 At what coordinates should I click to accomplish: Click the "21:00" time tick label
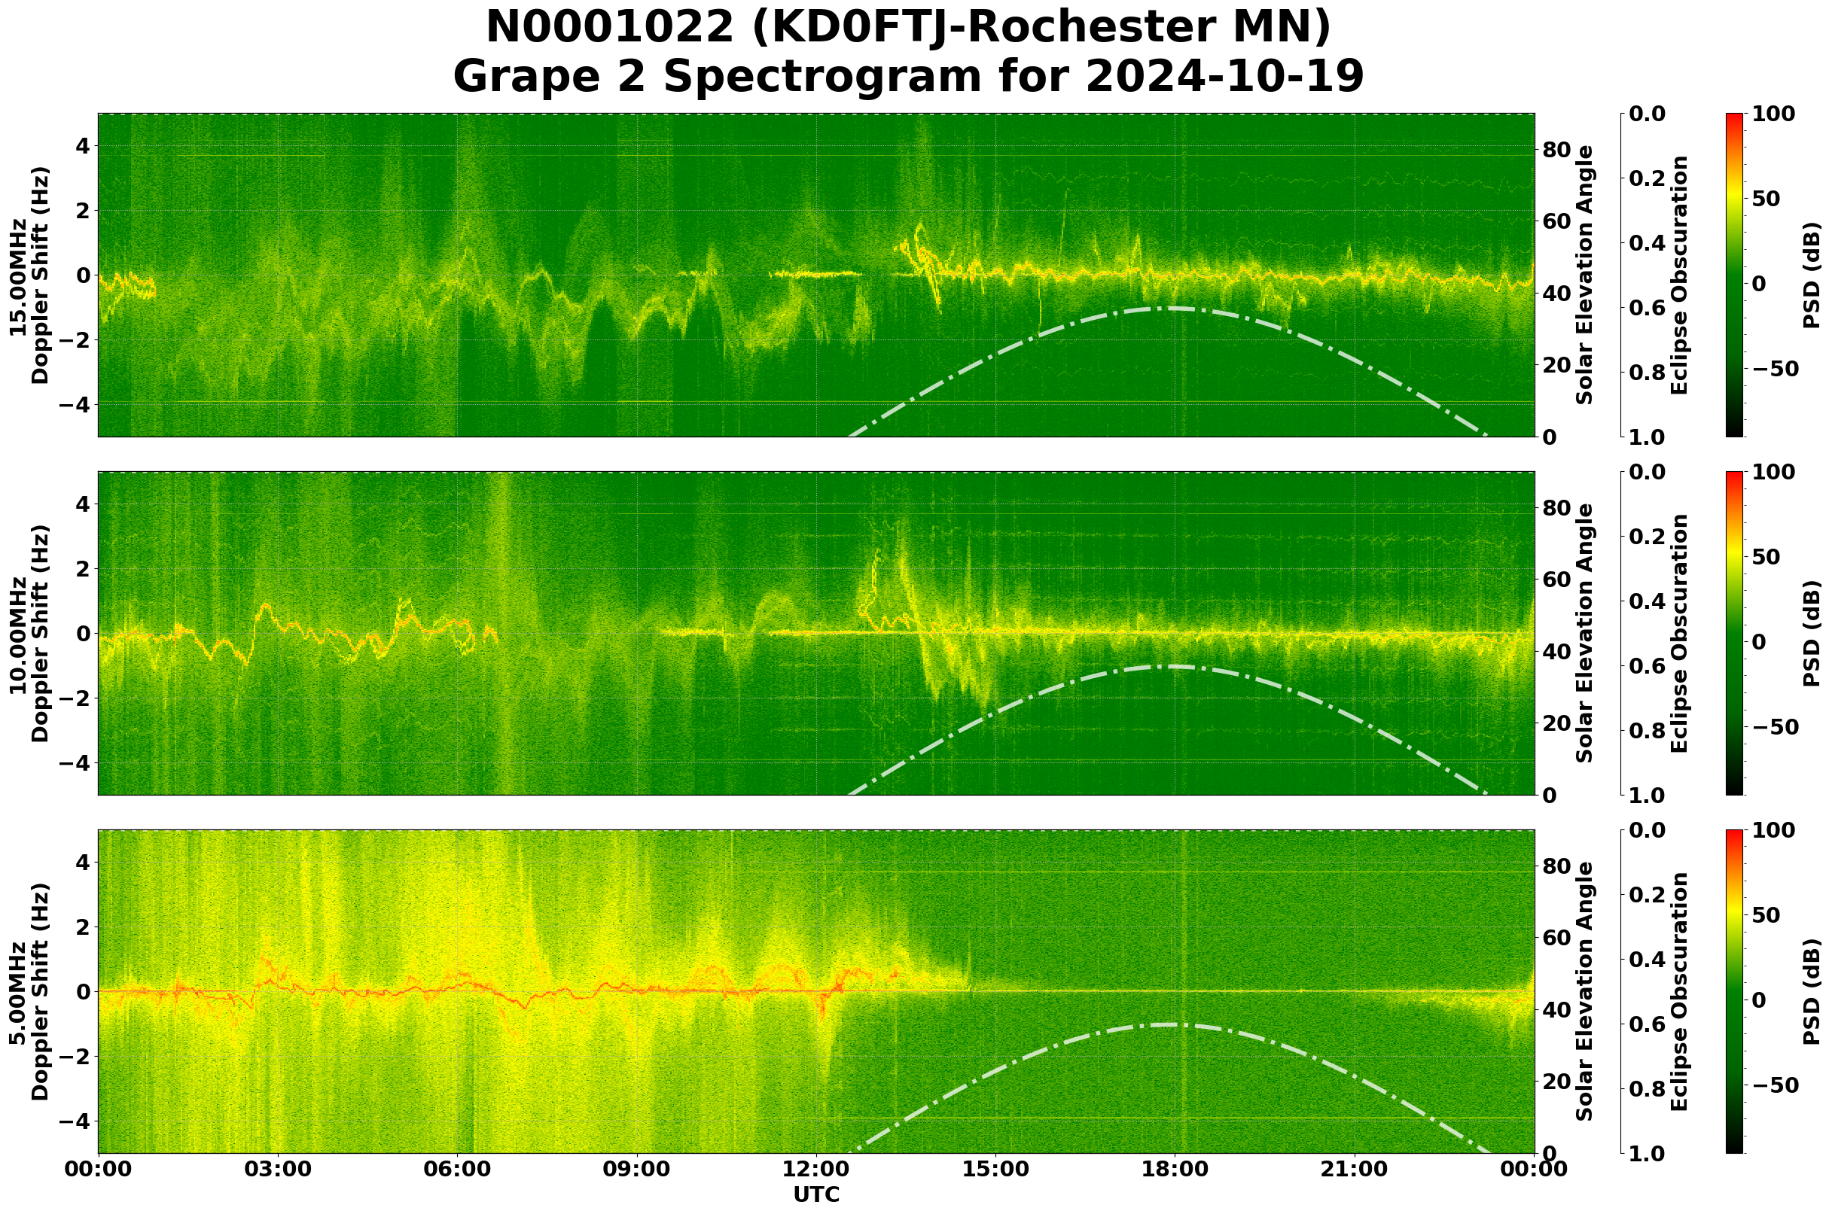click(x=1355, y=1169)
